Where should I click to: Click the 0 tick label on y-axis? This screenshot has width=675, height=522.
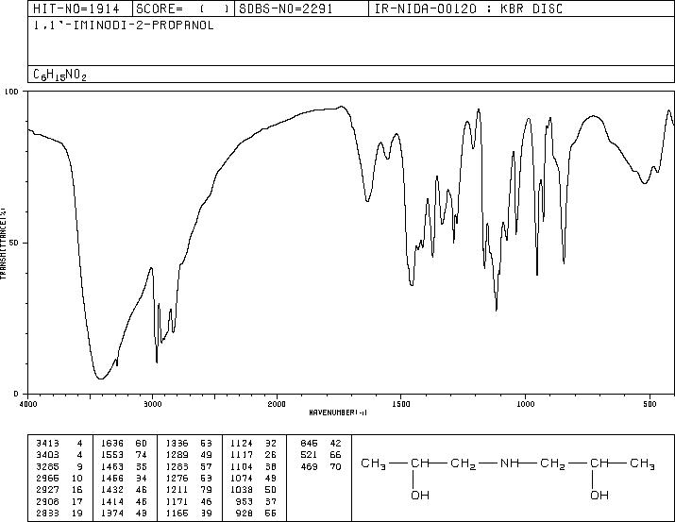[16, 394]
